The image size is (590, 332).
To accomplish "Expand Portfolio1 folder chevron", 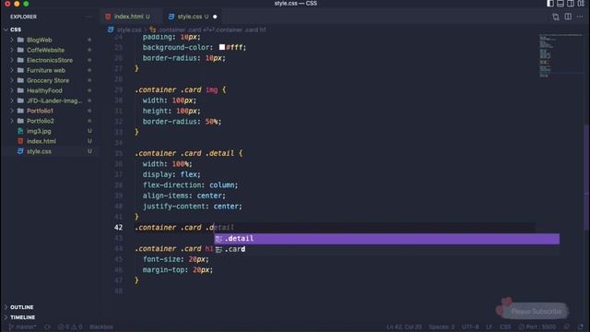I will tap(12, 111).
